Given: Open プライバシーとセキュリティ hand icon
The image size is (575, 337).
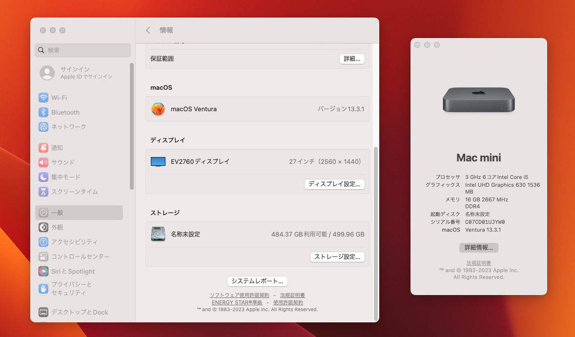Looking at the screenshot, I should coord(43,288).
